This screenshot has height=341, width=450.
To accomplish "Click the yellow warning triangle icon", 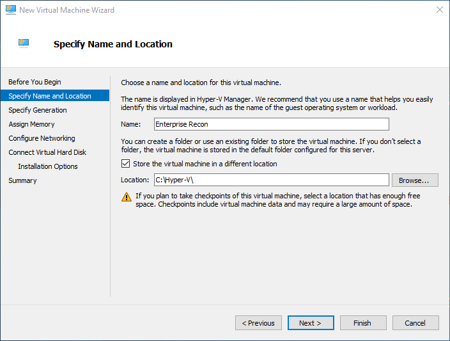I will click(x=127, y=197).
